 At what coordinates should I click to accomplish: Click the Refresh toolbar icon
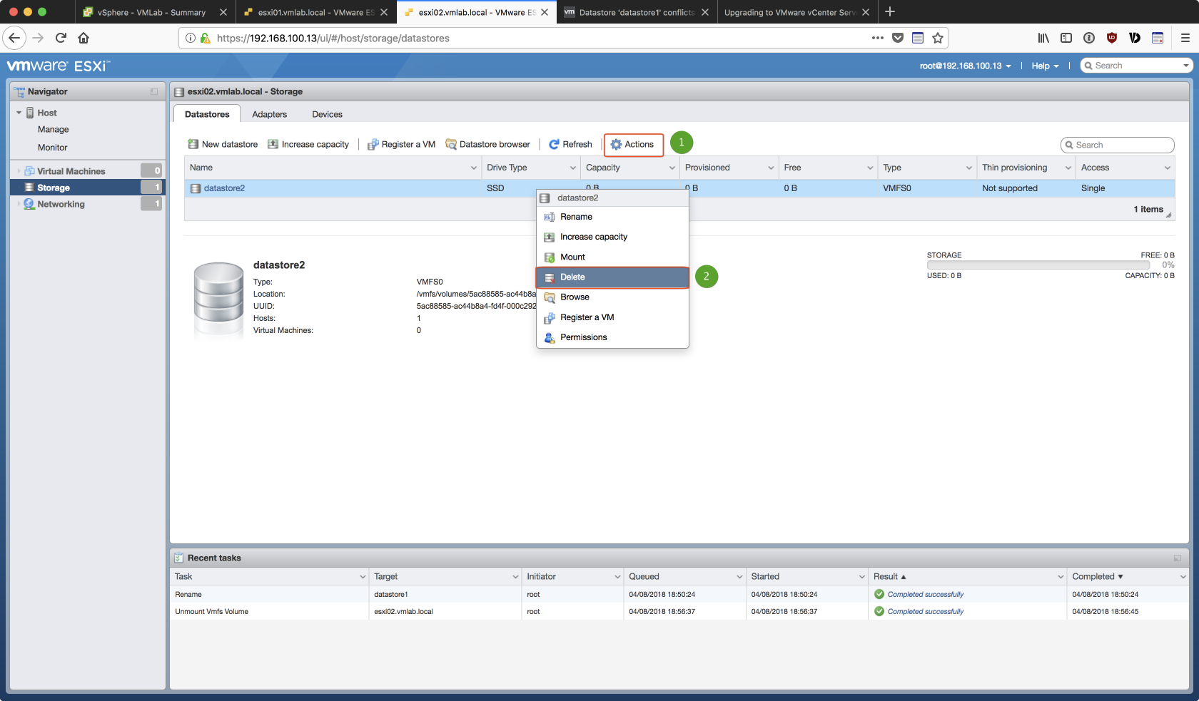point(554,144)
